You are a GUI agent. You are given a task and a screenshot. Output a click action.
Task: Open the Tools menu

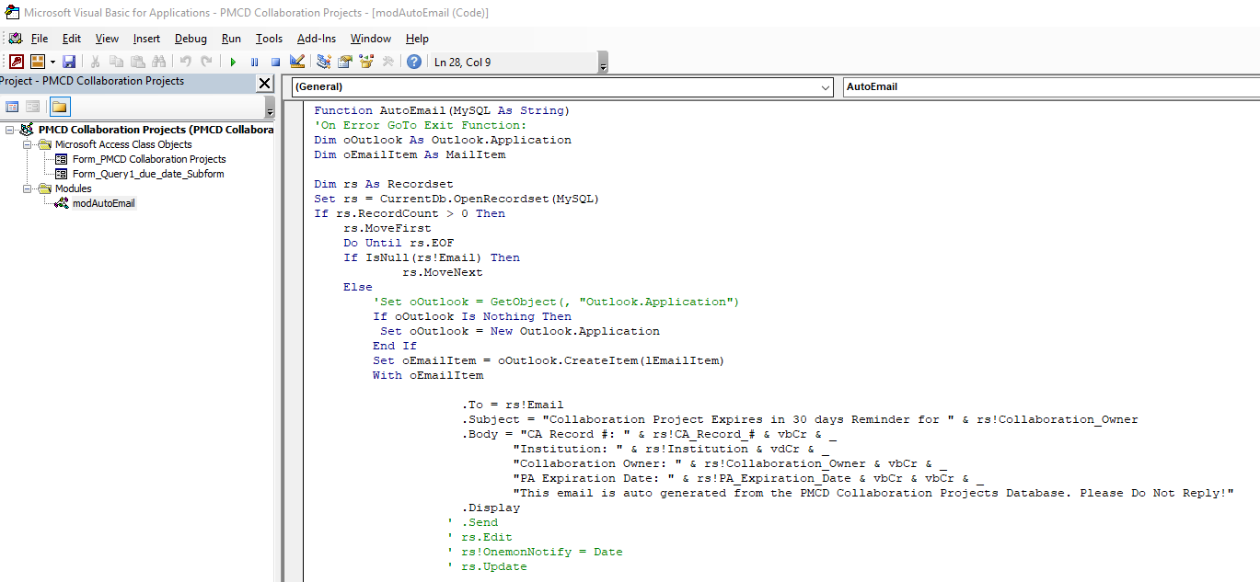[269, 39]
